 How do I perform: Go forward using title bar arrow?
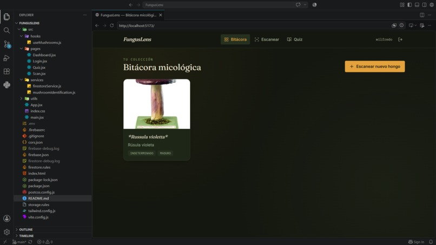click(138, 5)
